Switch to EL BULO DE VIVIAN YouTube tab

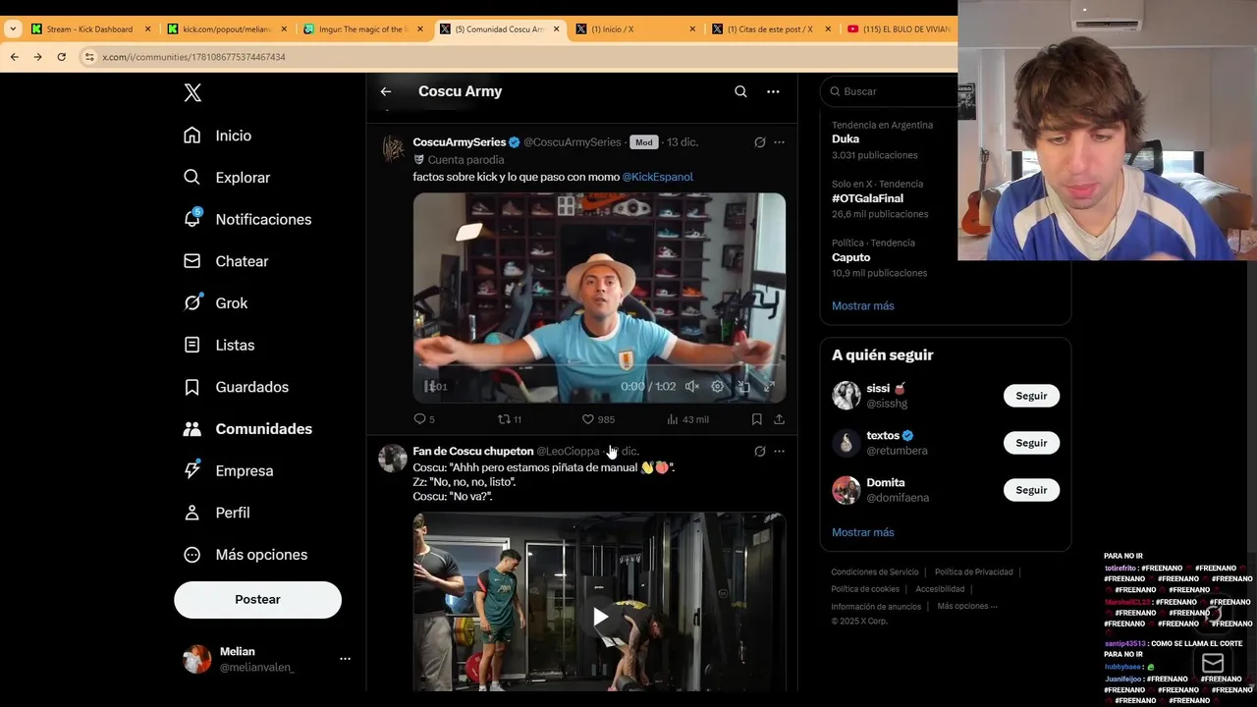pos(900,29)
